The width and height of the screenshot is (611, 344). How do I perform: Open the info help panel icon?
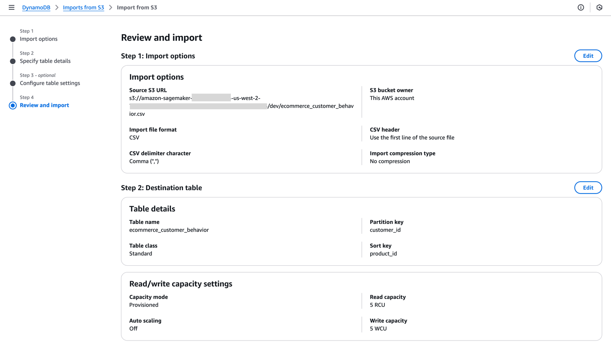point(581,7)
